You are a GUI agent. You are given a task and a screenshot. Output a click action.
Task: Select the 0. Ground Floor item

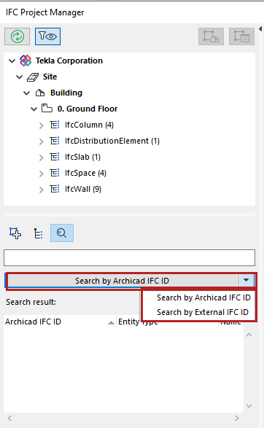(88, 109)
